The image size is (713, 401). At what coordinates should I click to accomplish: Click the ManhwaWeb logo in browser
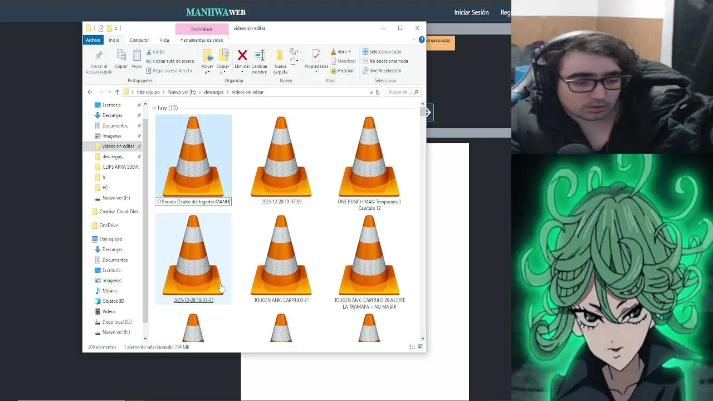216,12
